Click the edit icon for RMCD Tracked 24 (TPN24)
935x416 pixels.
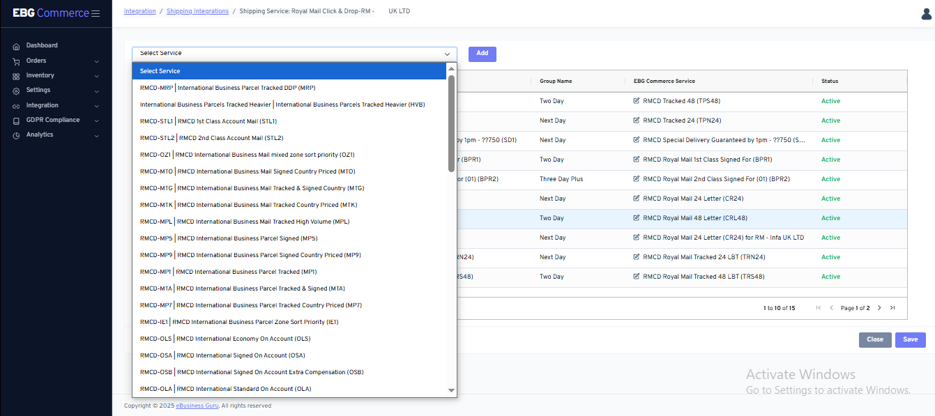(636, 121)
